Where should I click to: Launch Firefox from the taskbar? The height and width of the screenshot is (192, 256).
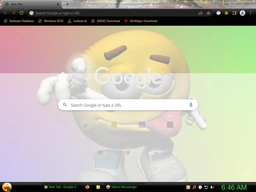pos(87,187)
